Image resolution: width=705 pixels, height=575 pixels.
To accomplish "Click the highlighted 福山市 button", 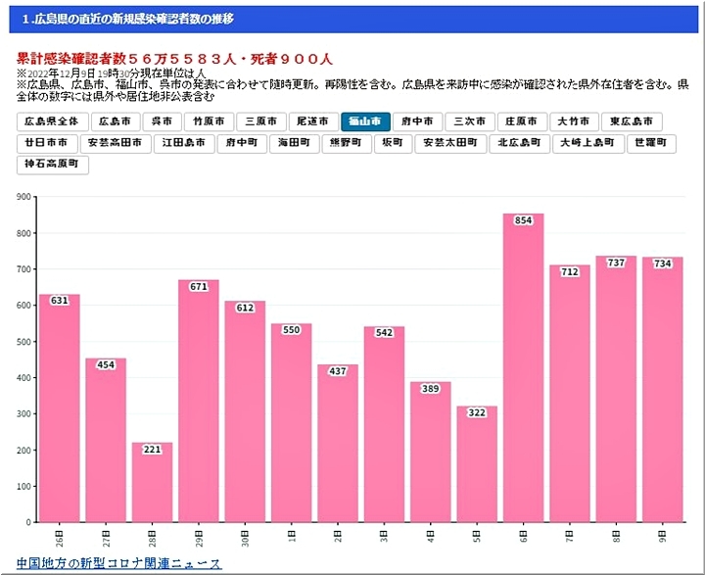I will pyautogui.click(x=366, y=122).
